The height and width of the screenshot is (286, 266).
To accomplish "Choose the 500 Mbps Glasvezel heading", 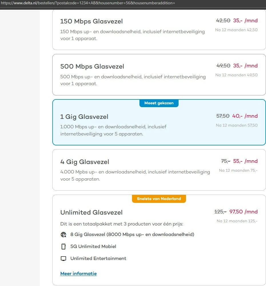I will (x=92, y=67).
